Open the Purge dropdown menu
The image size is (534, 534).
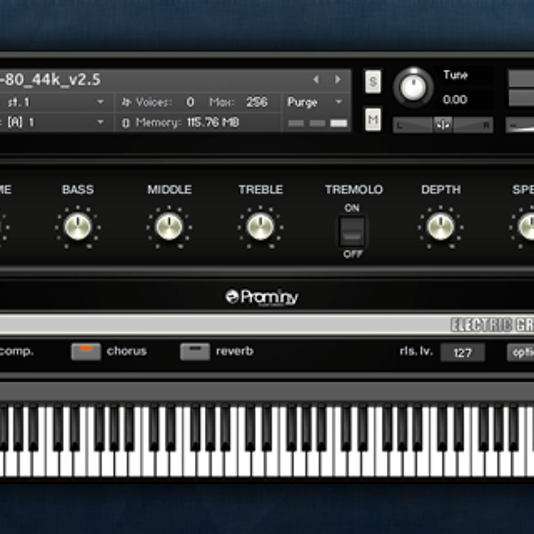point(315,102)
